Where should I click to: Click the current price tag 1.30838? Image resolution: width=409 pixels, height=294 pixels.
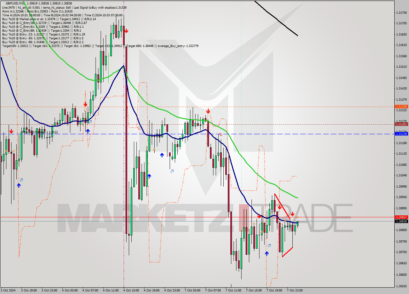point(401,221)
